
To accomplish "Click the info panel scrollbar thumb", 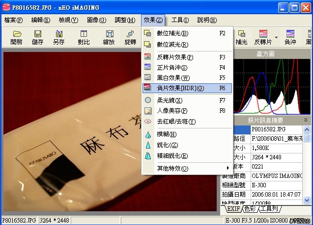I will point(307,138).
